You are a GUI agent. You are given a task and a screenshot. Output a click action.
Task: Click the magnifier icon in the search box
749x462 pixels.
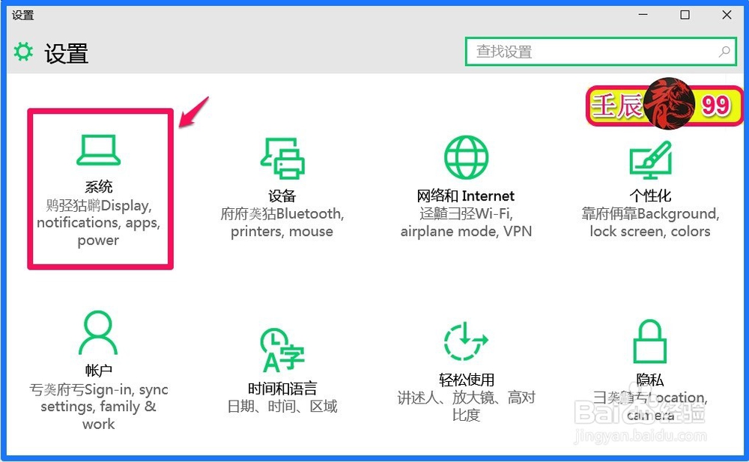[x=723, y=52]
